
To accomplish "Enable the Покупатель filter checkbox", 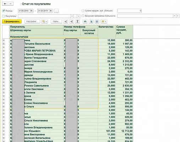I will point(4,16).
